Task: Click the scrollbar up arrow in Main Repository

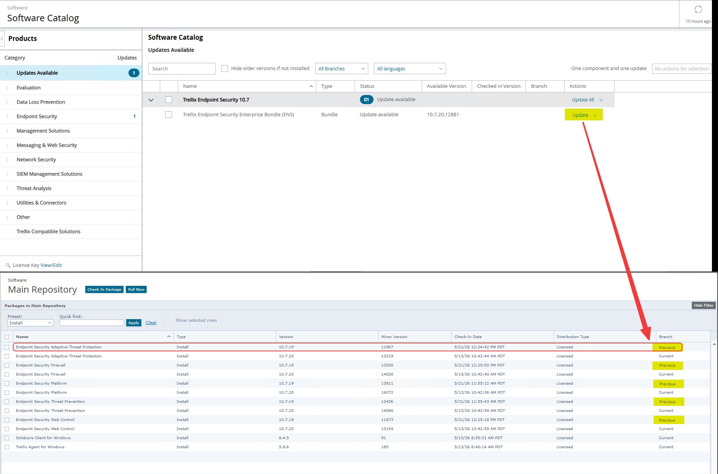Action: coord(714,344)
